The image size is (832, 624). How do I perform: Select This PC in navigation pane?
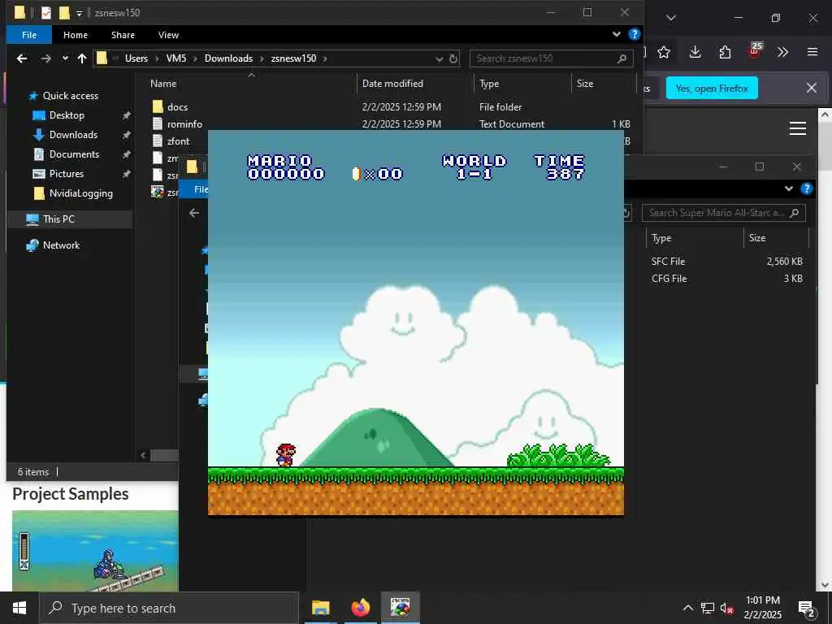58,219
